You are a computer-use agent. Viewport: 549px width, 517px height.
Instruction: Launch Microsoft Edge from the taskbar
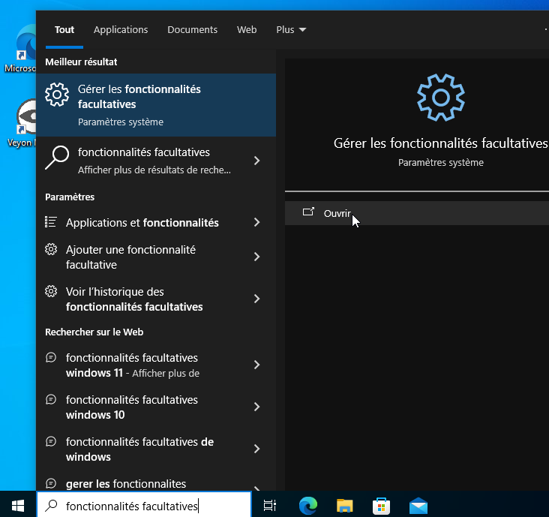(308, 506)
